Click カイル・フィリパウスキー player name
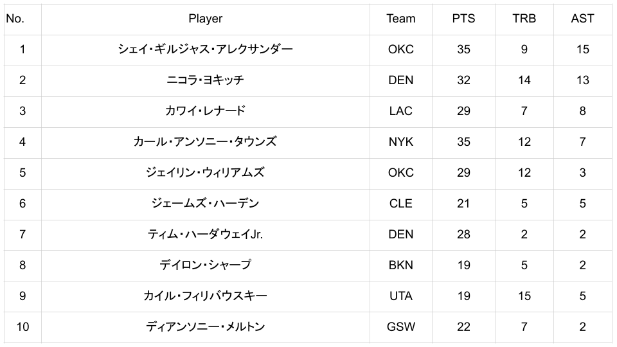The height and width of the screenshot is (347, 617). click(205, 296)
